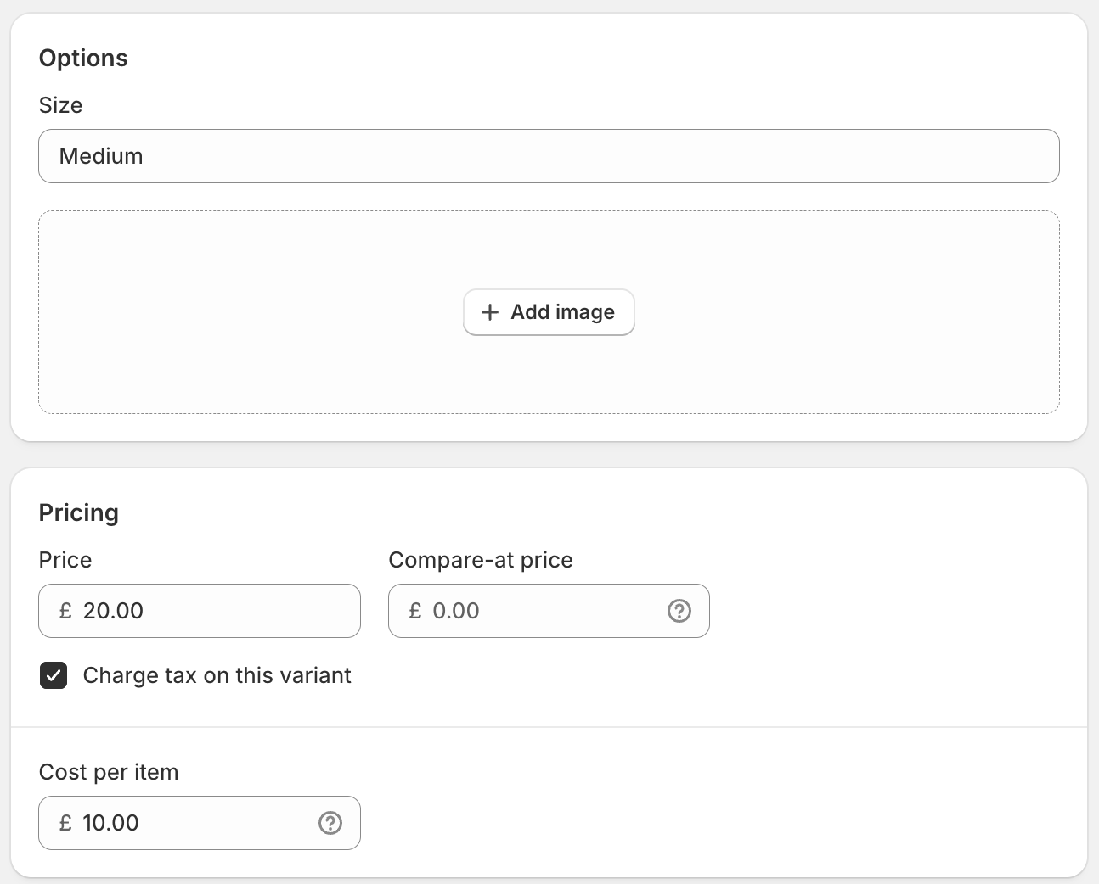
Task: Click the £ currency symbol in Price field
Action: [x=65, y=611]
